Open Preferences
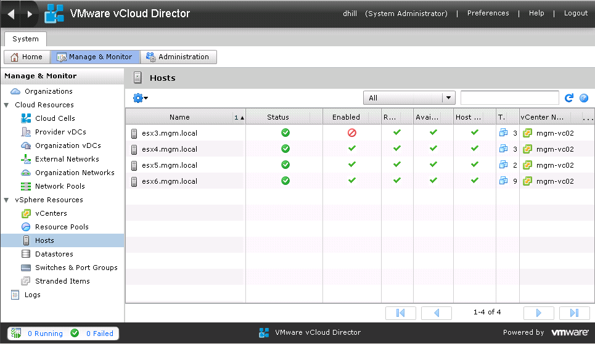 pos(488,14)
